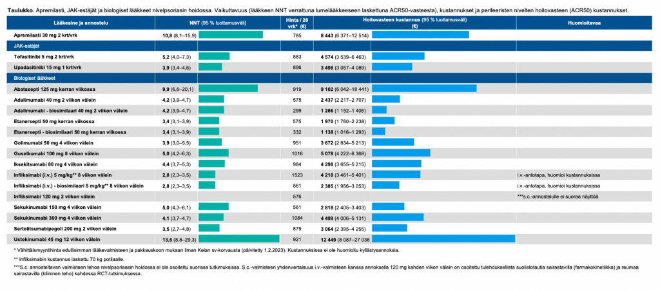Click the Apremilasti cost blue bar

pyautogui.click(x=420, y=35)
